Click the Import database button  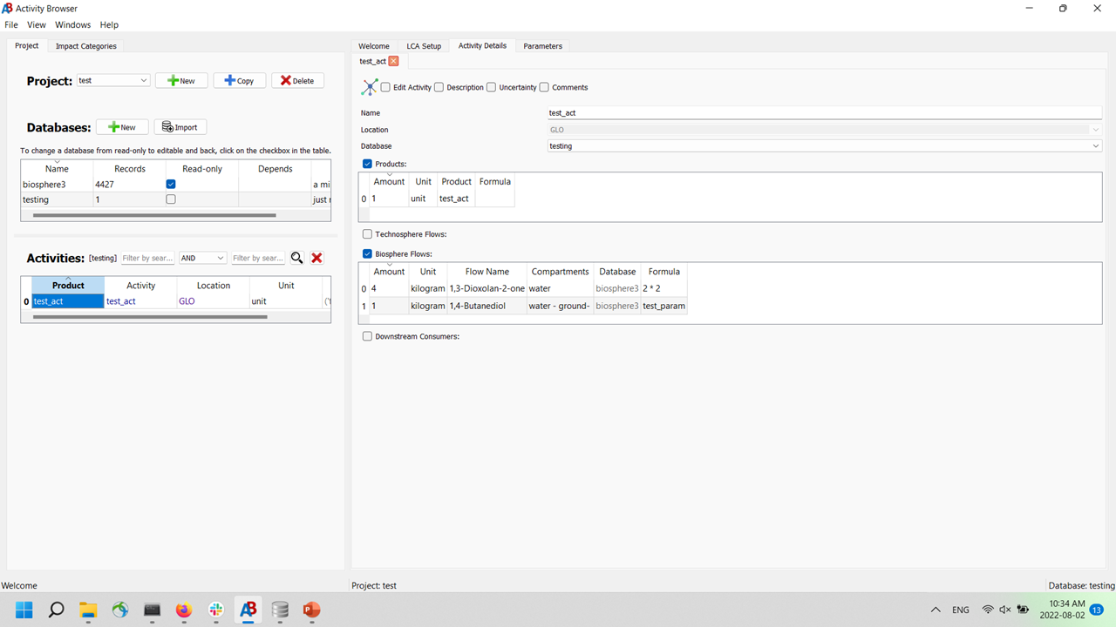coord(180,127)
